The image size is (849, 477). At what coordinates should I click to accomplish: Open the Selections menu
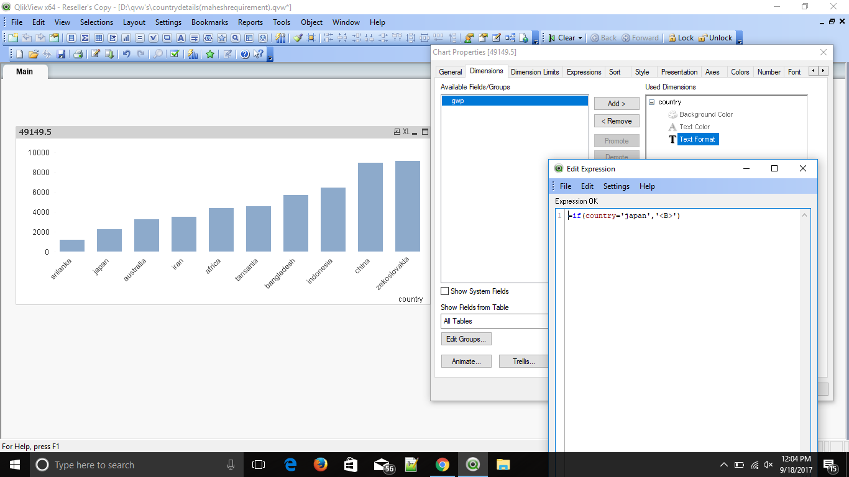tap(96, 22)
